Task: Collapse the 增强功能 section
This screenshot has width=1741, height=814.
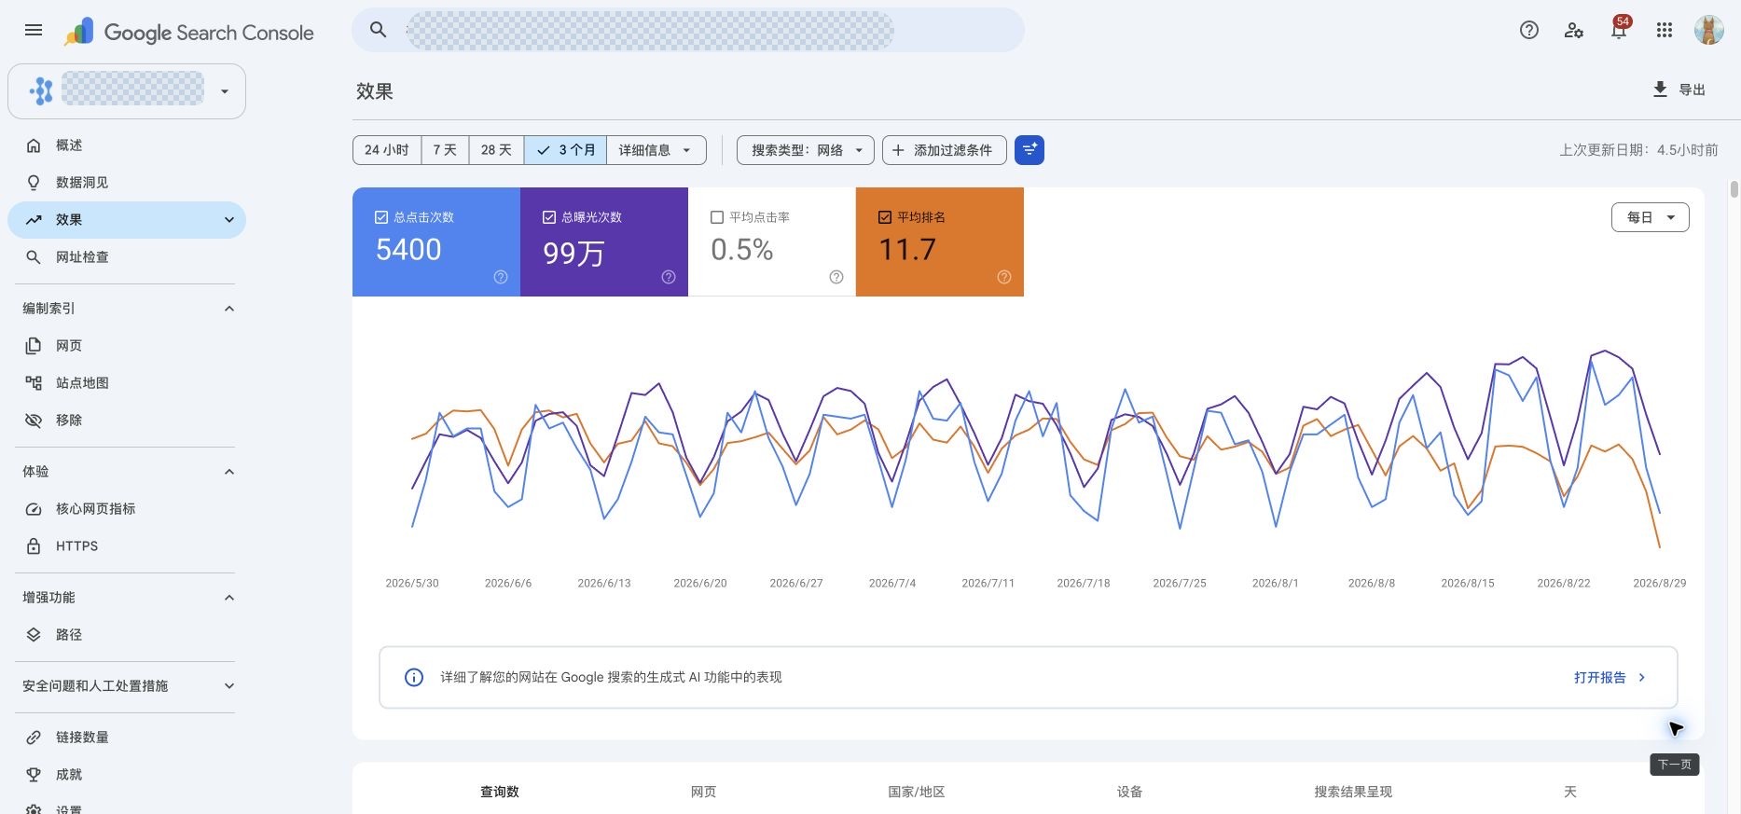Action: (x=229, y=598)
